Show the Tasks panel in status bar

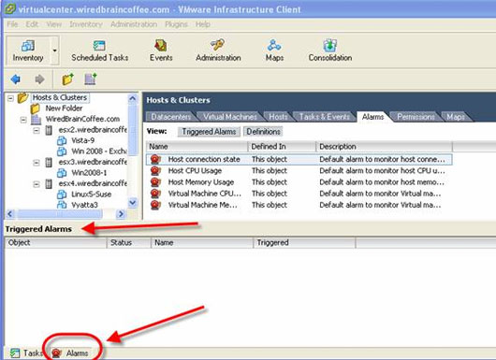26,353
